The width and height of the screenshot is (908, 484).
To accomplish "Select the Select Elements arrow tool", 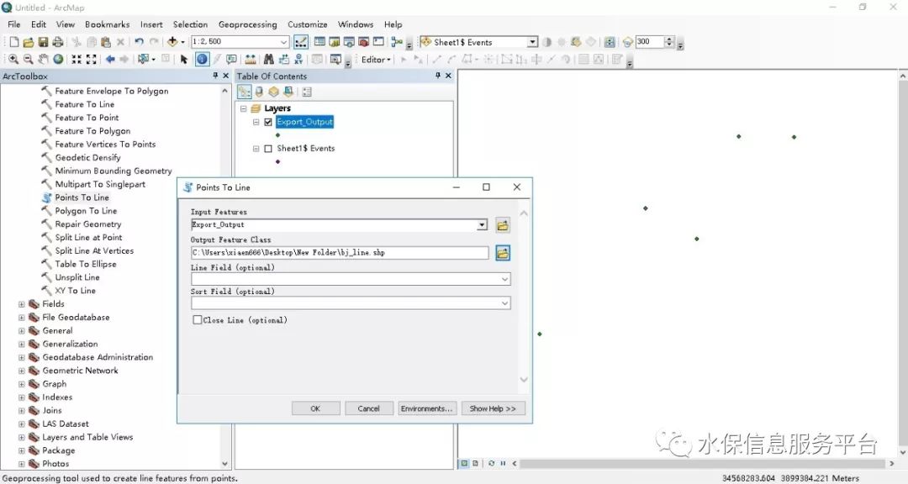I will 184,59.
